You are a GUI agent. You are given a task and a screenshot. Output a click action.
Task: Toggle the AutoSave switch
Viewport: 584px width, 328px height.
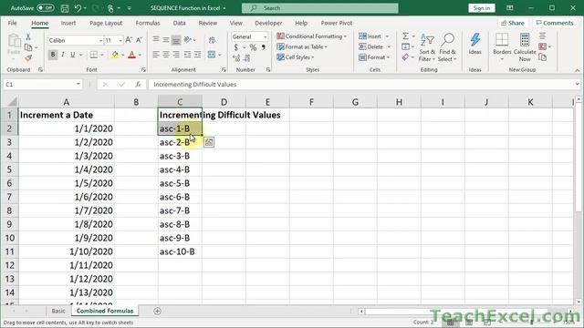(45, 8)
